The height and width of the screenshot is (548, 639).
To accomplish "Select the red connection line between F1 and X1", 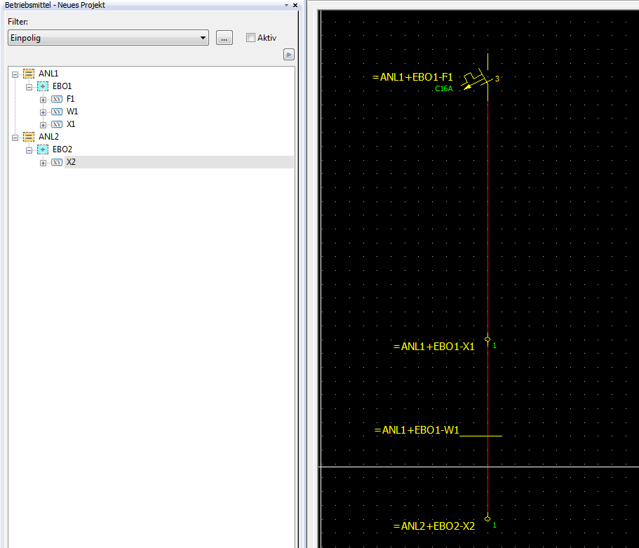I will (x=487, y=218).
